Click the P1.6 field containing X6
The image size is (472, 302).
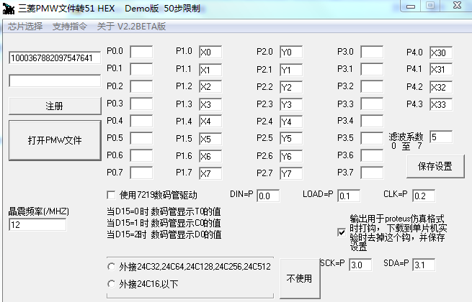coord(210,156)
